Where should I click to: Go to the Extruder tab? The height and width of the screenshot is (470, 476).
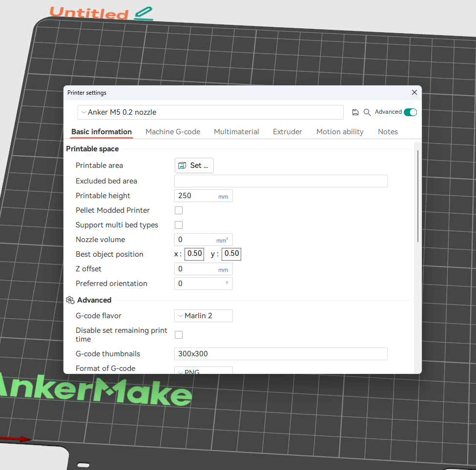287,132
